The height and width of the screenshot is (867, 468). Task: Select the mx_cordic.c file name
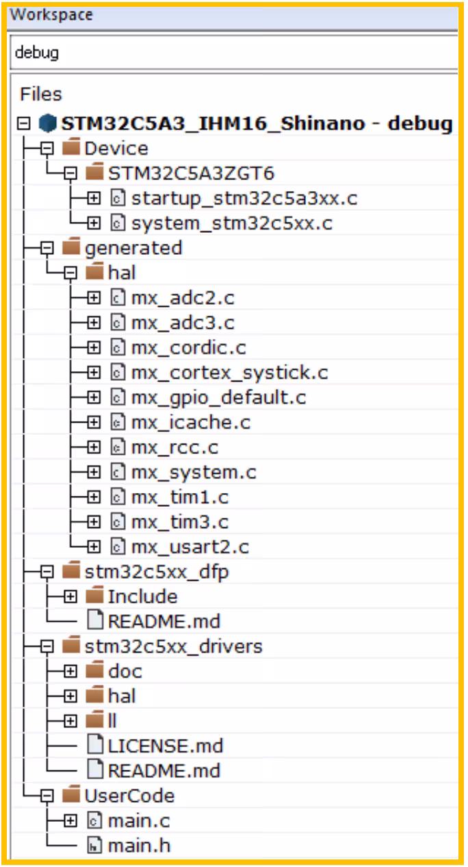click(188, 348)
